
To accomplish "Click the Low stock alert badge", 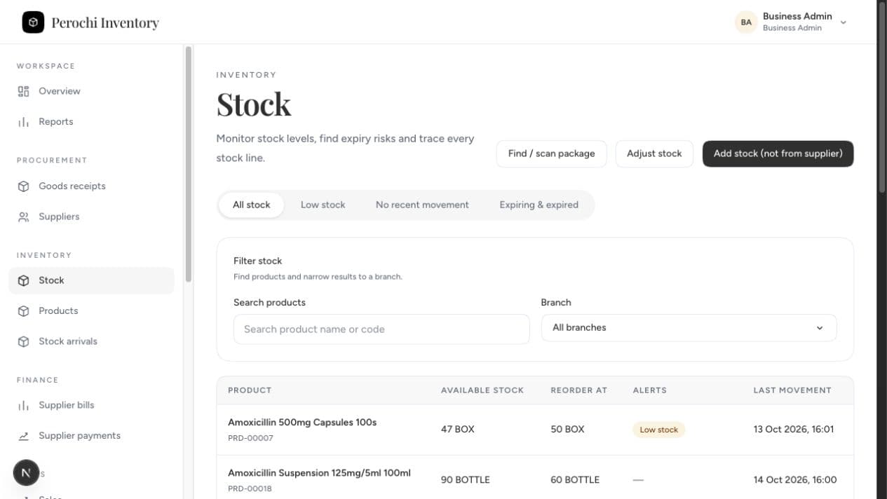I will coord(659,430).
